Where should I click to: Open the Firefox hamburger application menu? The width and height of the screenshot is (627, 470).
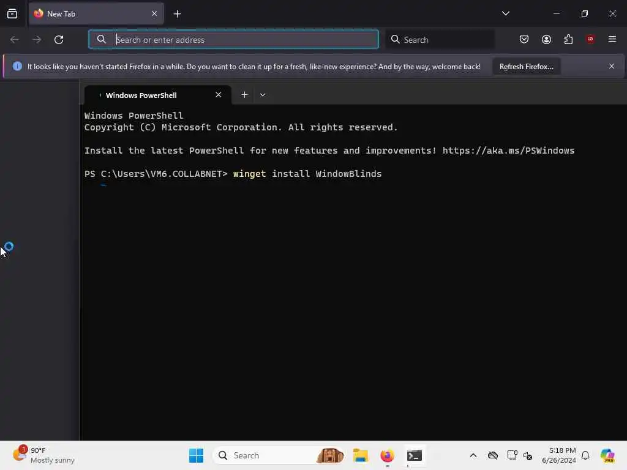612,39
